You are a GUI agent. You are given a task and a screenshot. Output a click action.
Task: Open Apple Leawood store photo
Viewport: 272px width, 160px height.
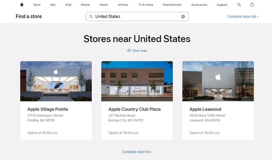pos(218,81)
